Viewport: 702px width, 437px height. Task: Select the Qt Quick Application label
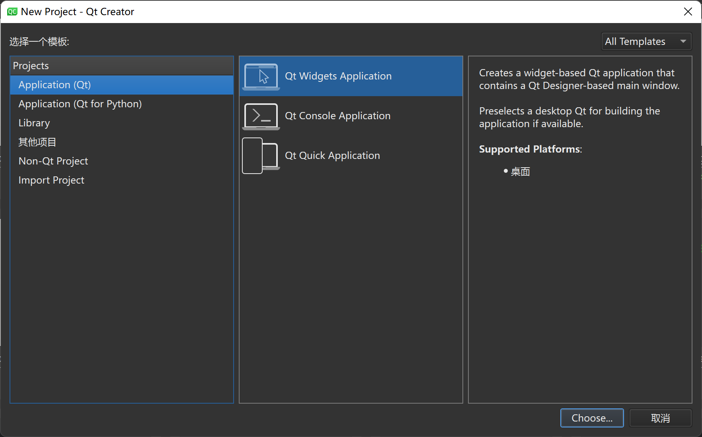tap(332, 156)
